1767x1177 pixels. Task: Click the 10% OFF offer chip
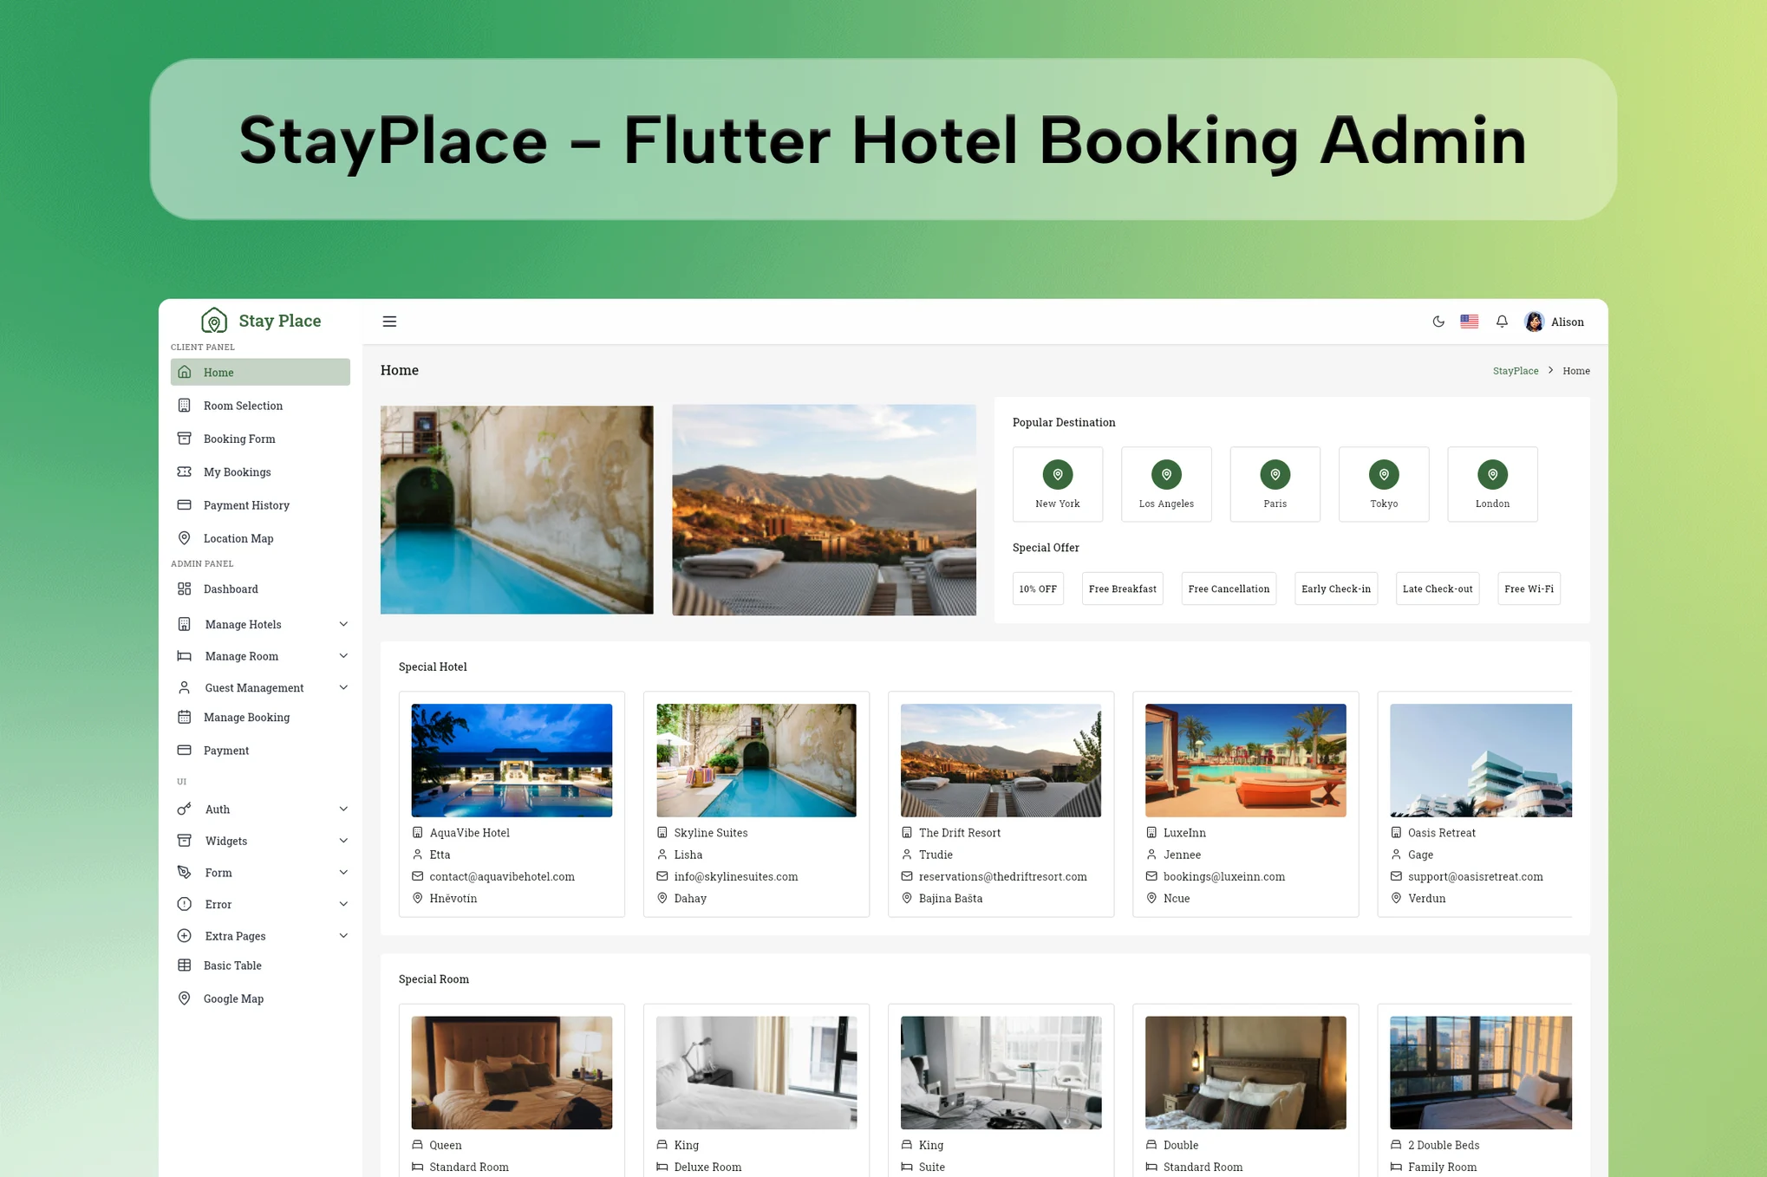pos(1038,588)
